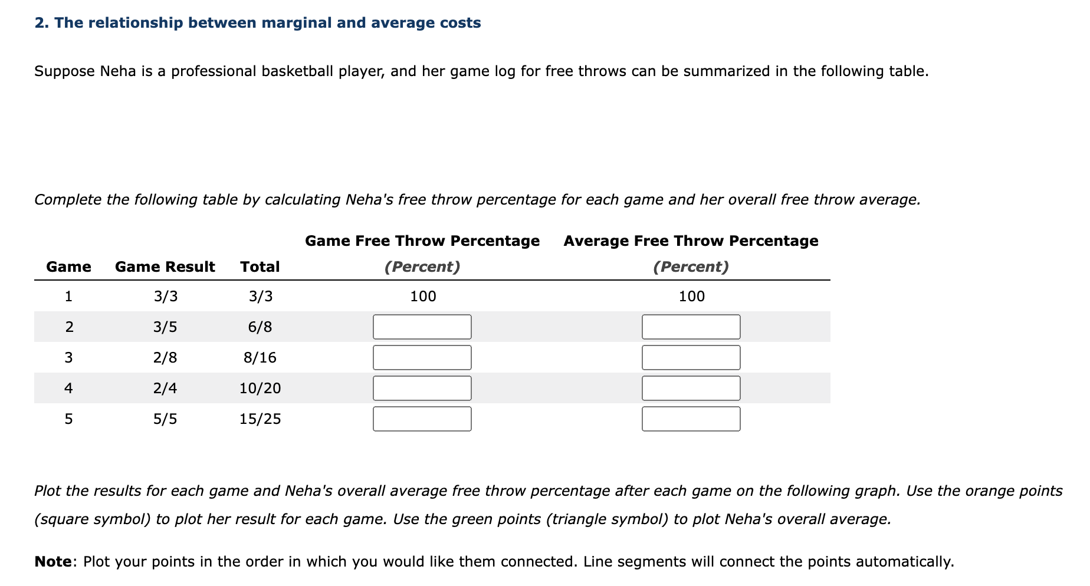
Task: Select the Game Free Throw Percentage header
Action: coord(422,241)
